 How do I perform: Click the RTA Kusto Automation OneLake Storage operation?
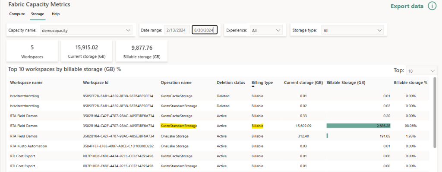(174, 146)
